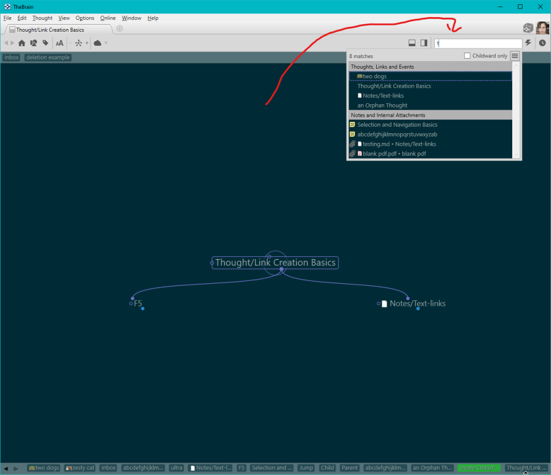Select 'an Orphan Thought' search result
This screenshot has width=551, height=475.
point(382,105)
